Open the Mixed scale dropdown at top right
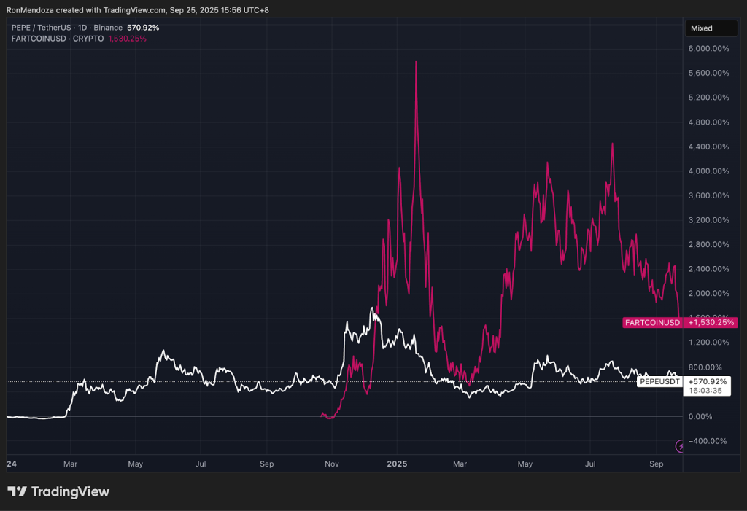This screenshot has width=747, height=511. (x=711, y=28)
